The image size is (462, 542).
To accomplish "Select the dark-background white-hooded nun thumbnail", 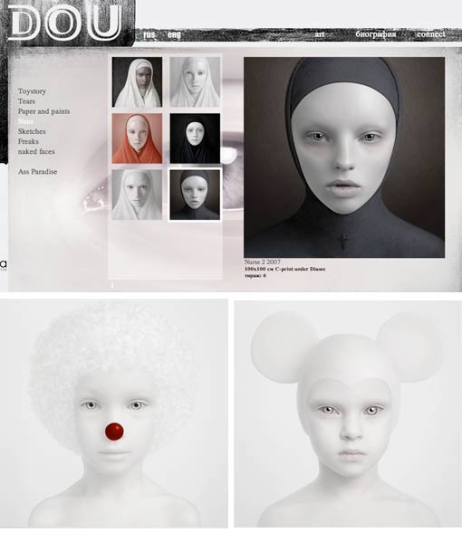I will point(137,82).
